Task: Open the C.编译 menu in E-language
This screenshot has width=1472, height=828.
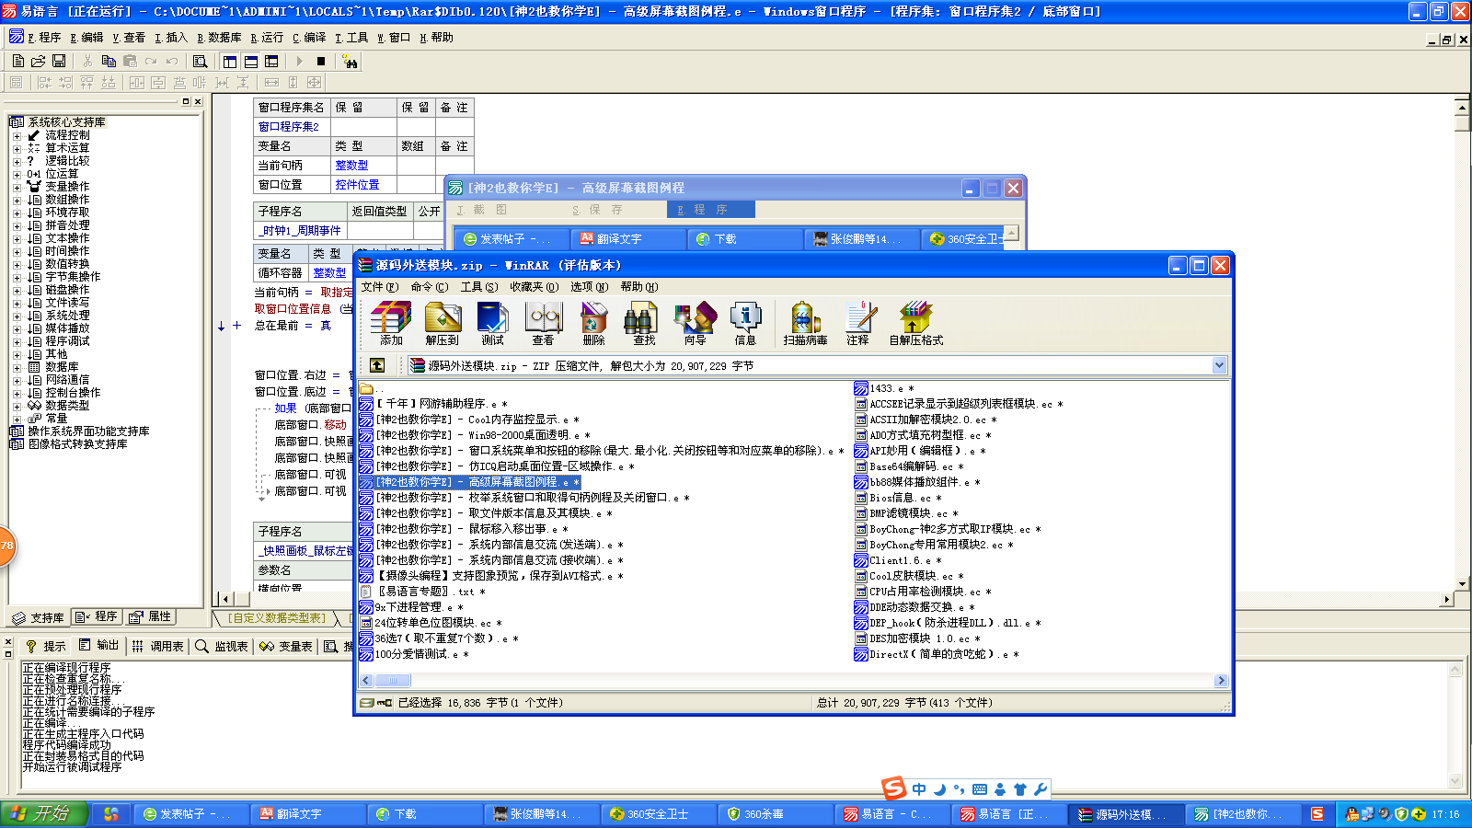Action: point(309,38)
